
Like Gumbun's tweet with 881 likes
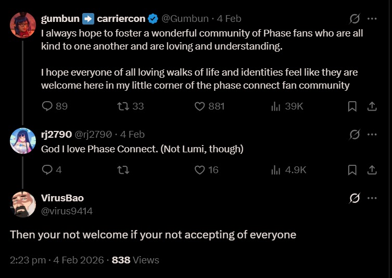click(x=199, y=106)
